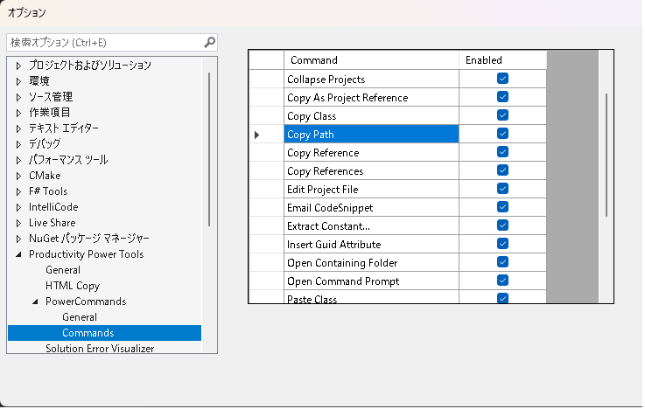The width and height of the screenshot is (645, 409).
Task: Click the search magnifier icon
Action: click(209, 42)
